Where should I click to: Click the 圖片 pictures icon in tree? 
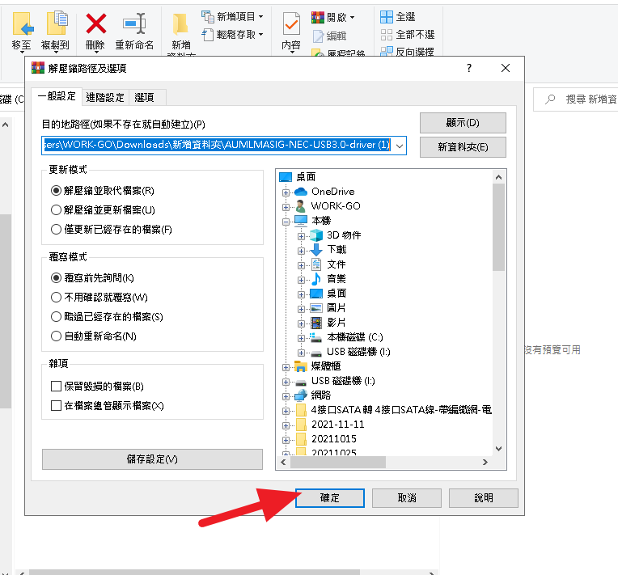(x=316, y=308)
